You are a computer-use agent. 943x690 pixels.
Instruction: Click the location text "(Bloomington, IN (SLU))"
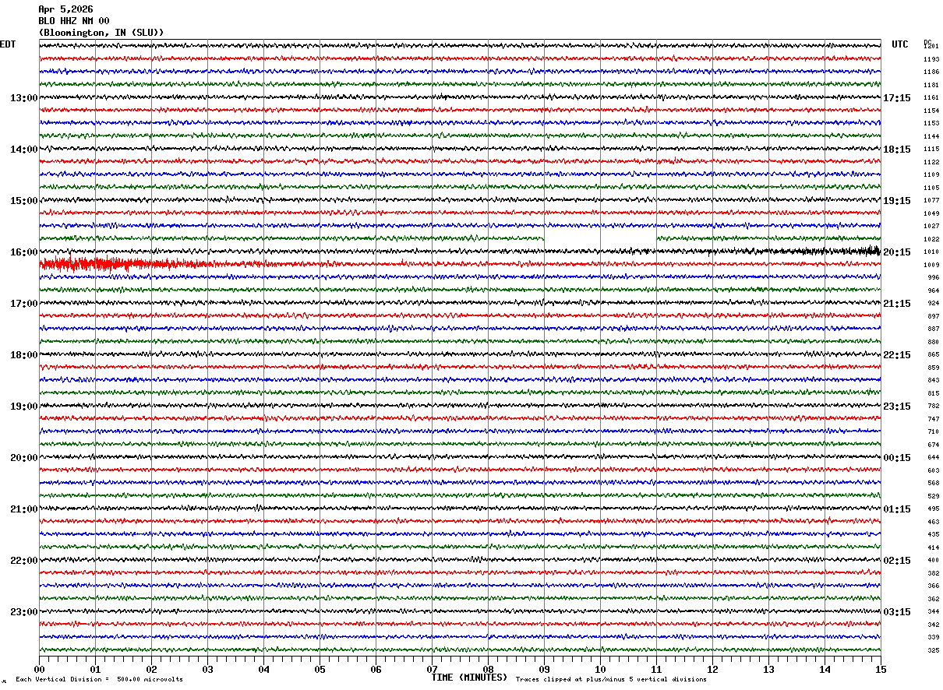coord(101,33)
